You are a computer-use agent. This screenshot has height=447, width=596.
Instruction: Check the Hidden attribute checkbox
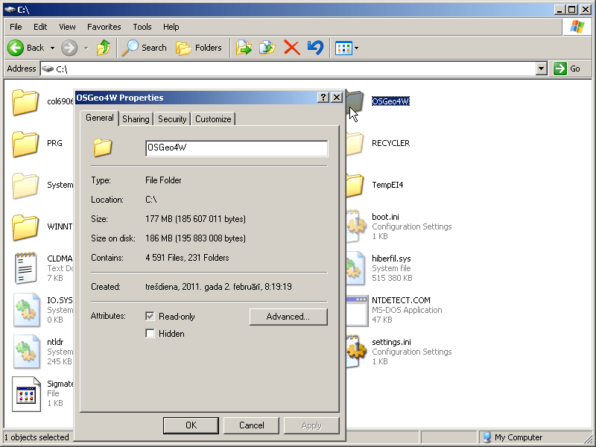coord(150,334)
